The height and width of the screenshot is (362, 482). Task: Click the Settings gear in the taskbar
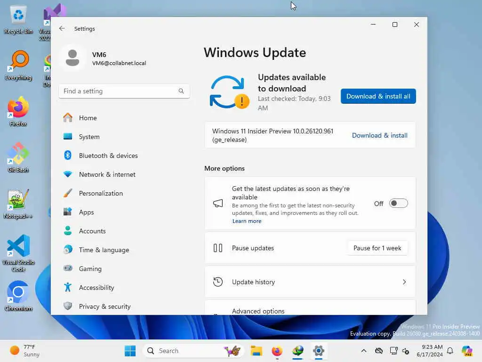click(x=319, y=351)
